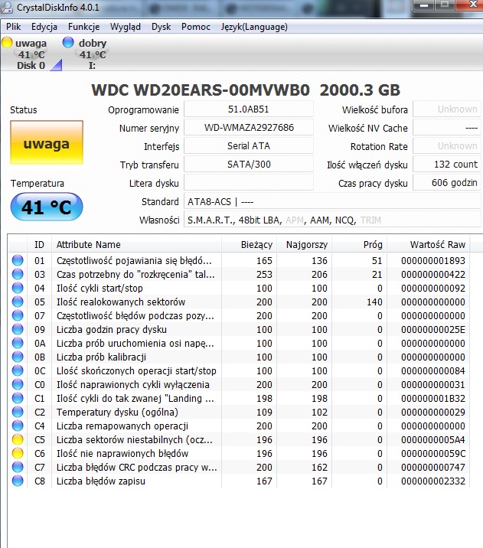Click the Własności features field
483x548 pixels.
click(x=332, y=220)
